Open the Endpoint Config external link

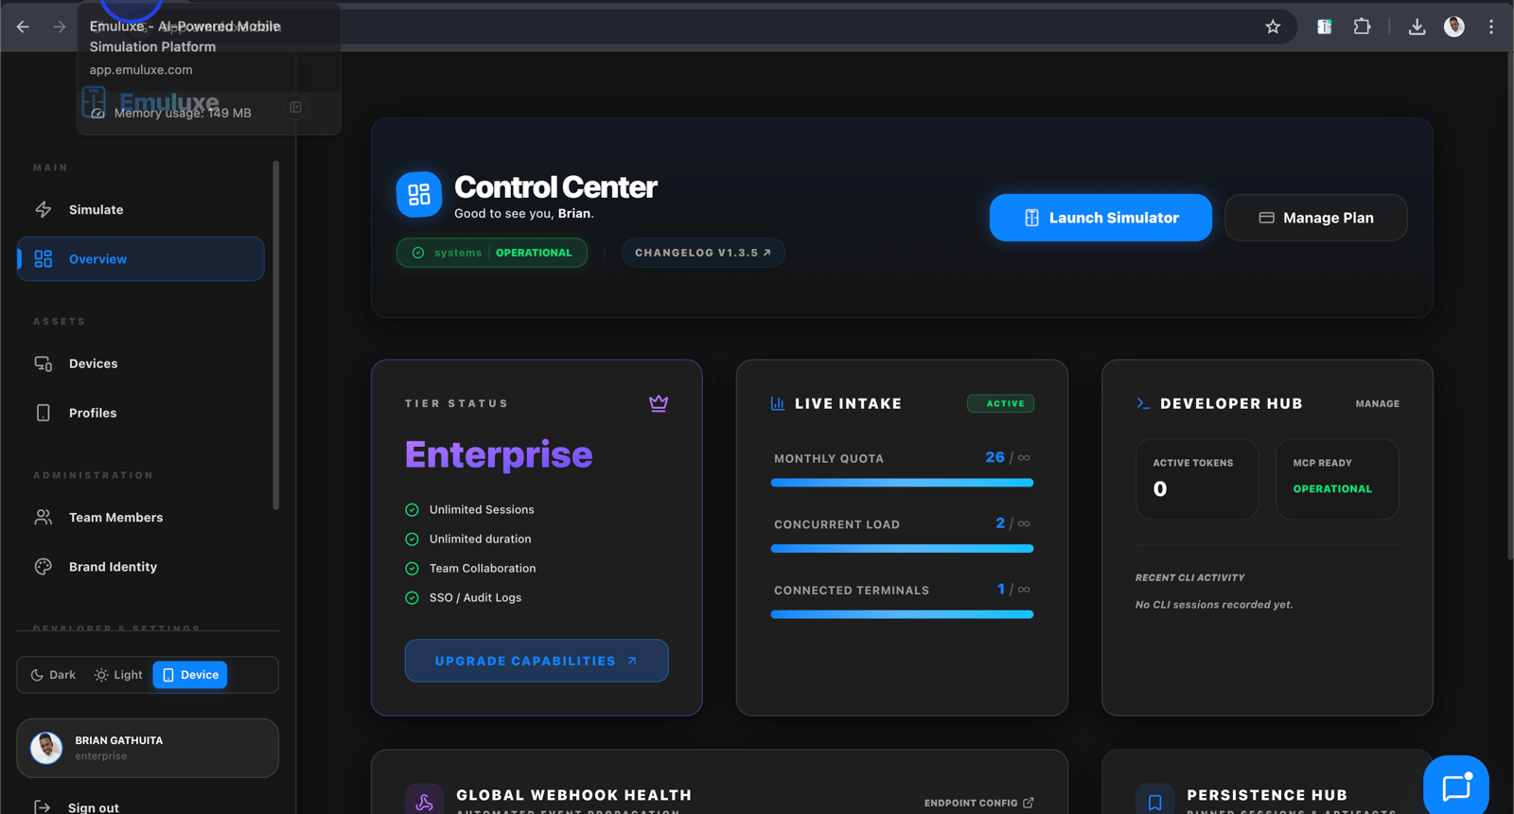pyautogui.click(x=978, y=803)
